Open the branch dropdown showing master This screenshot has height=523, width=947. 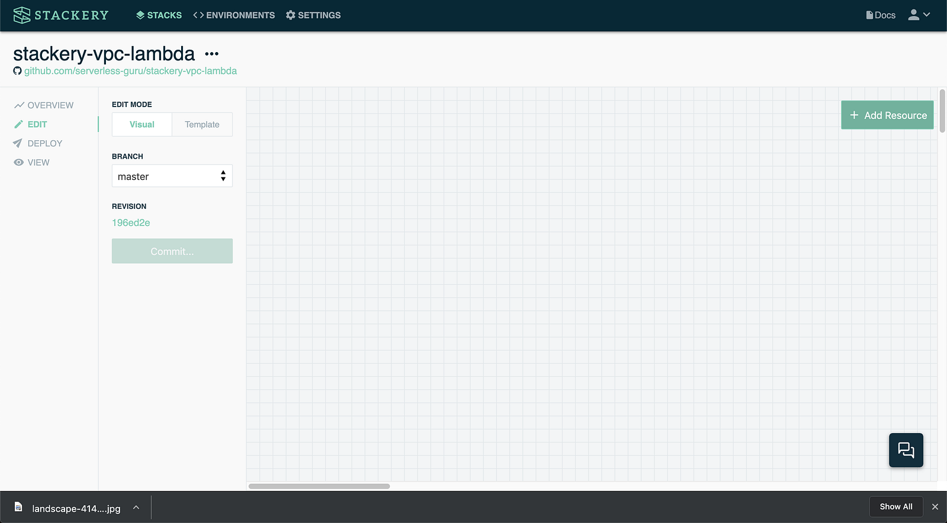click(x=172, y=176)
